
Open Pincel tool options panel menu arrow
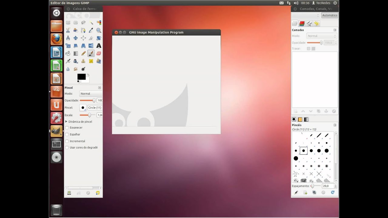pos(99,88)
